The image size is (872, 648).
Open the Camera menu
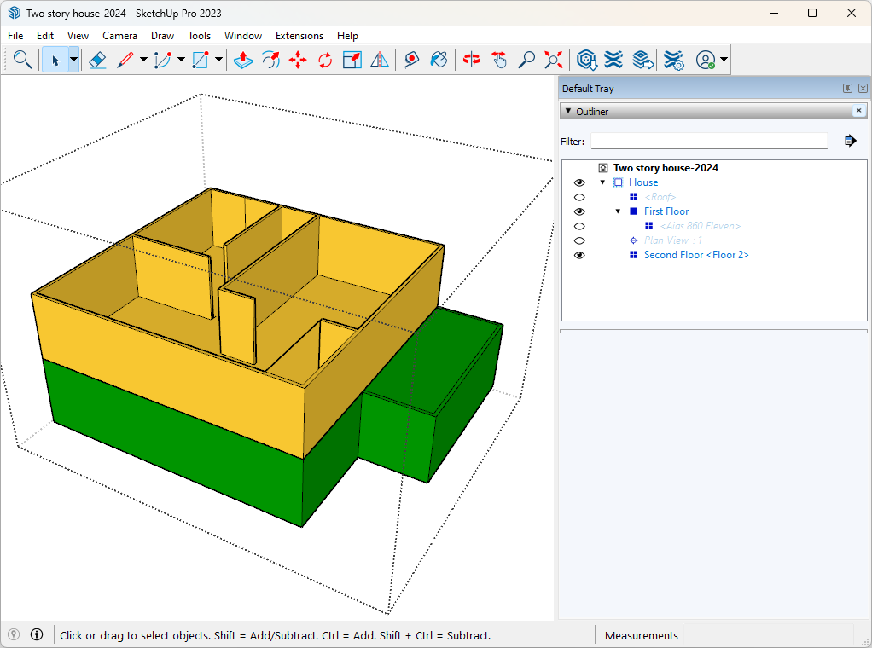pos(119,36)
